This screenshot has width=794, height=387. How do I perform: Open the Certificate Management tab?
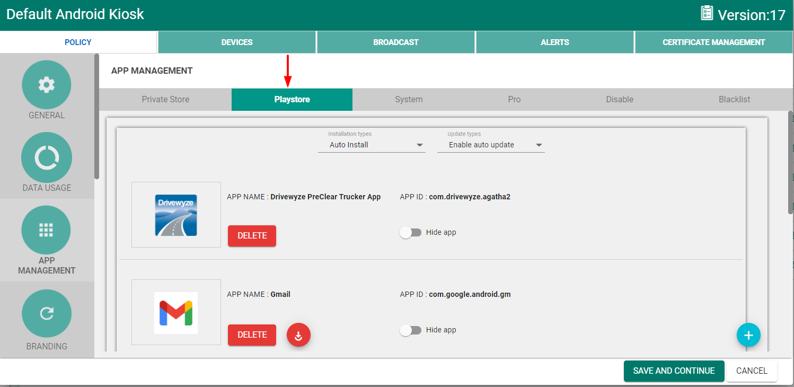(714, 42)
